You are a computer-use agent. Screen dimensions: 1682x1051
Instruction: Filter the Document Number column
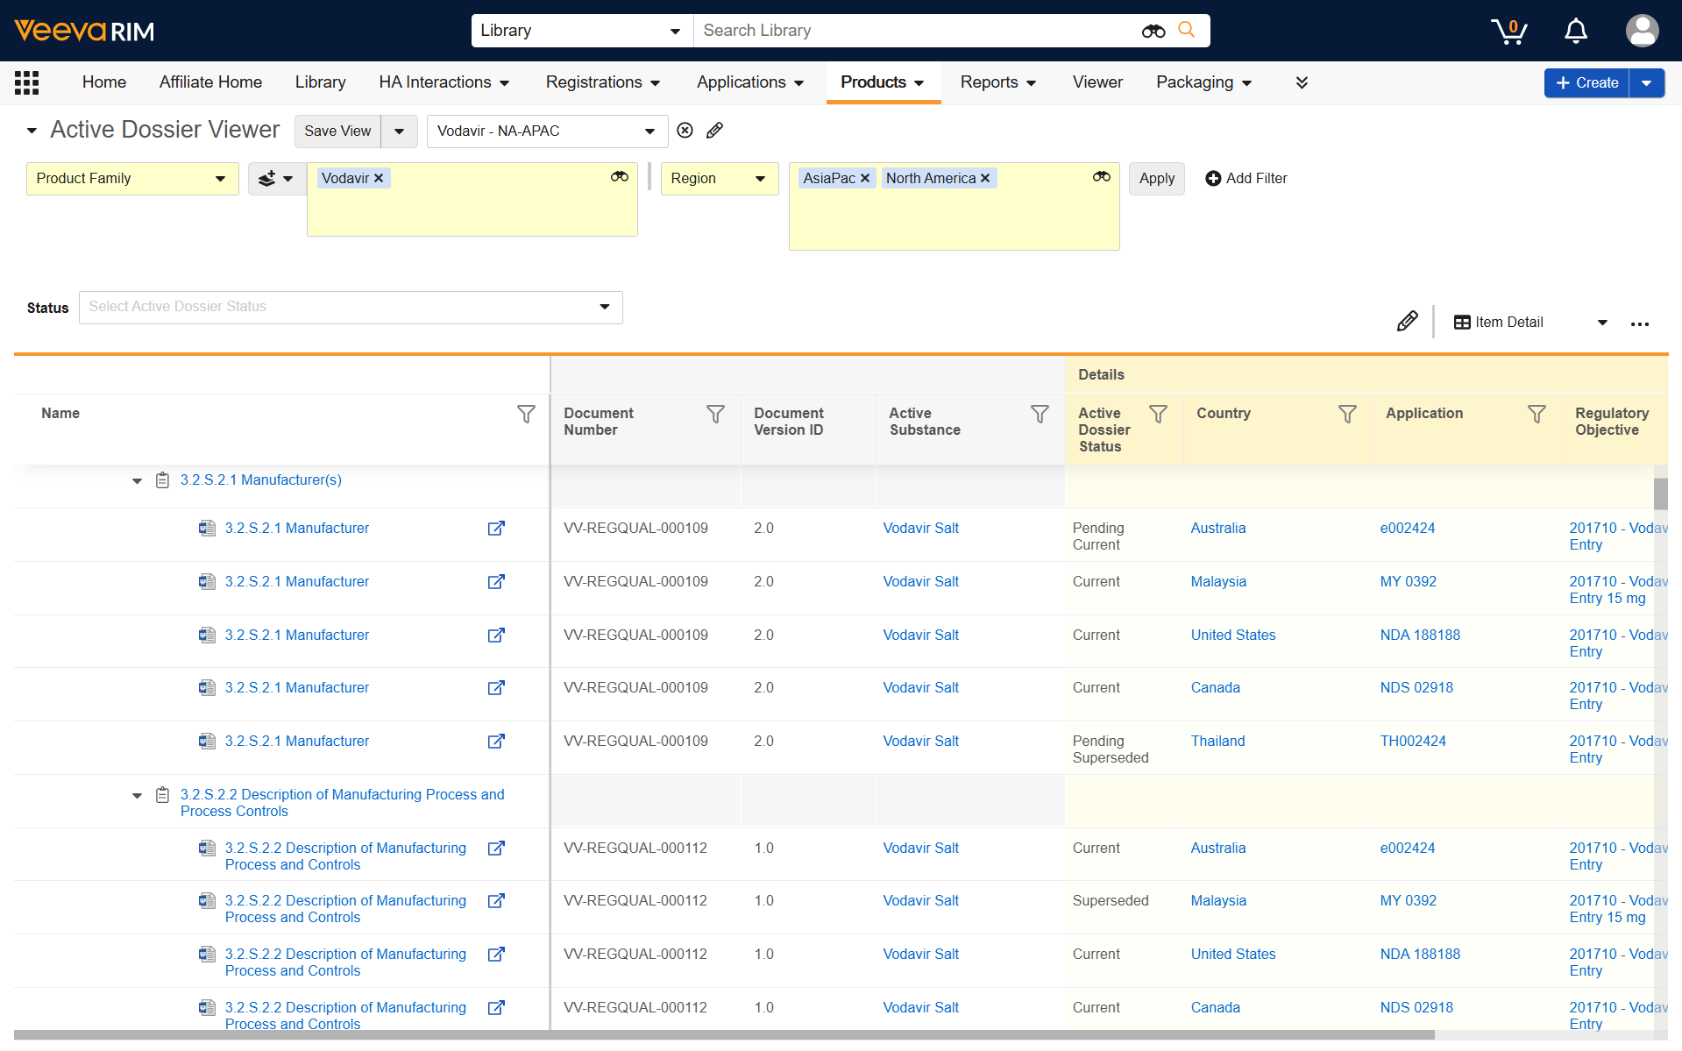[x=715, y=414]
